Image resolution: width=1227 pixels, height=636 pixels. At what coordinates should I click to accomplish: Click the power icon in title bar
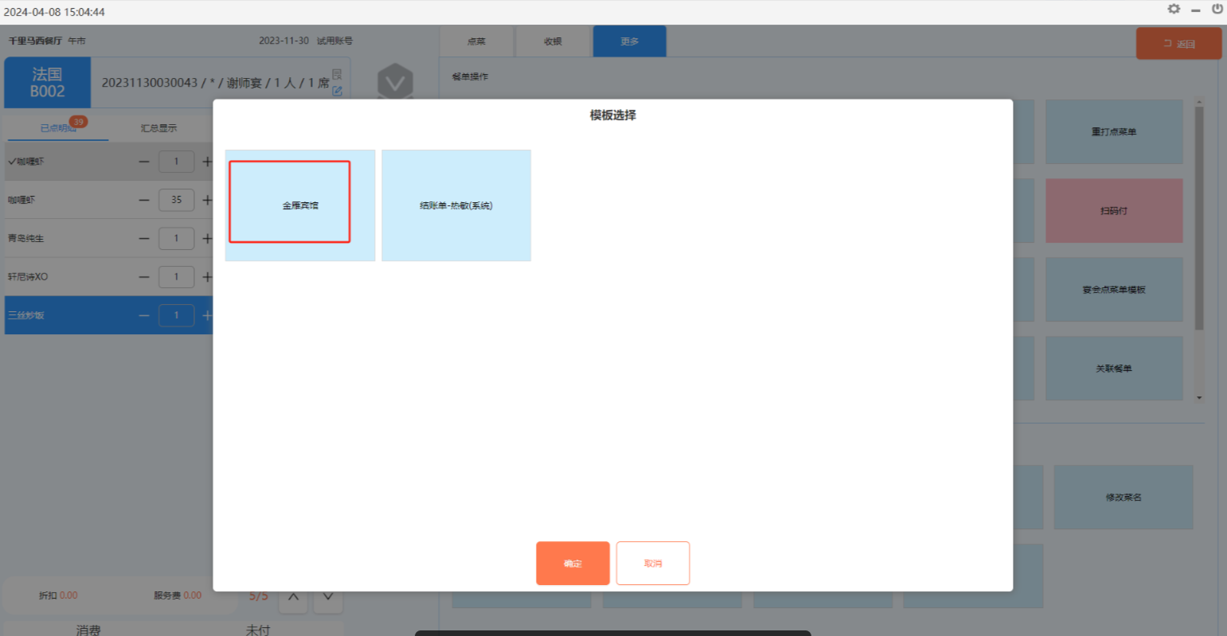point(1217,10)
